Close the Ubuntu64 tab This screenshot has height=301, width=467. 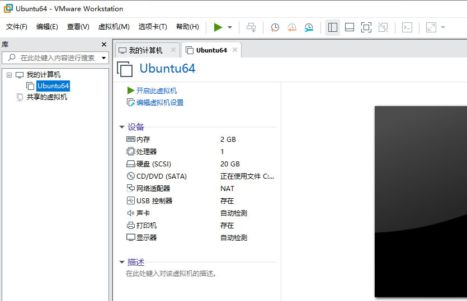pos(235,50)
